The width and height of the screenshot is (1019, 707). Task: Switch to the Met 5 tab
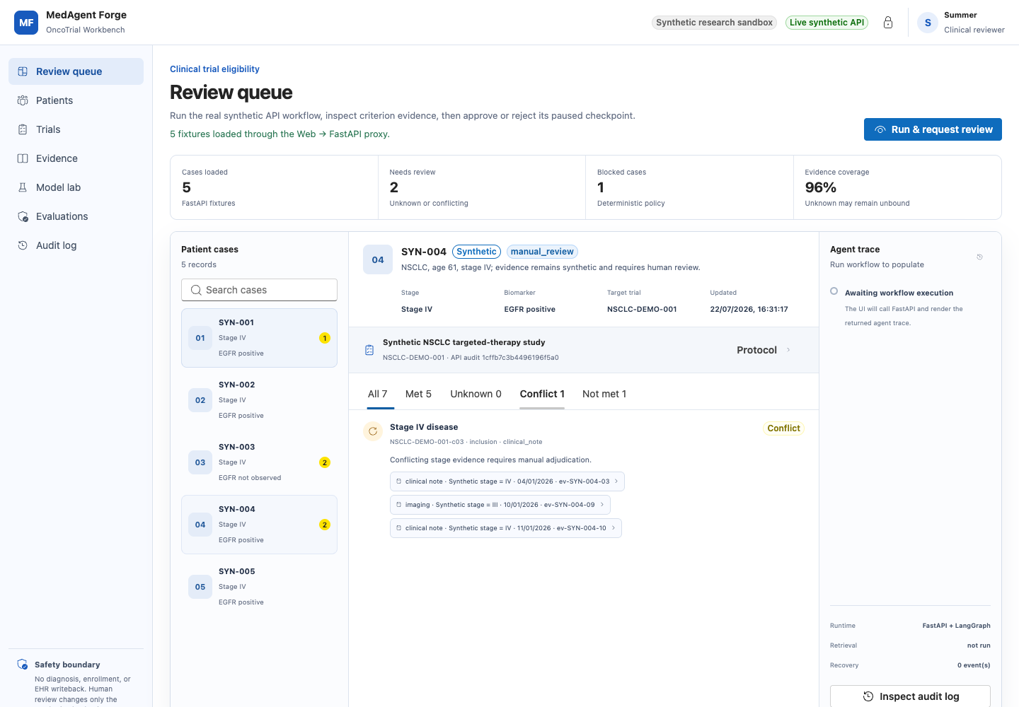pos(418,394)
